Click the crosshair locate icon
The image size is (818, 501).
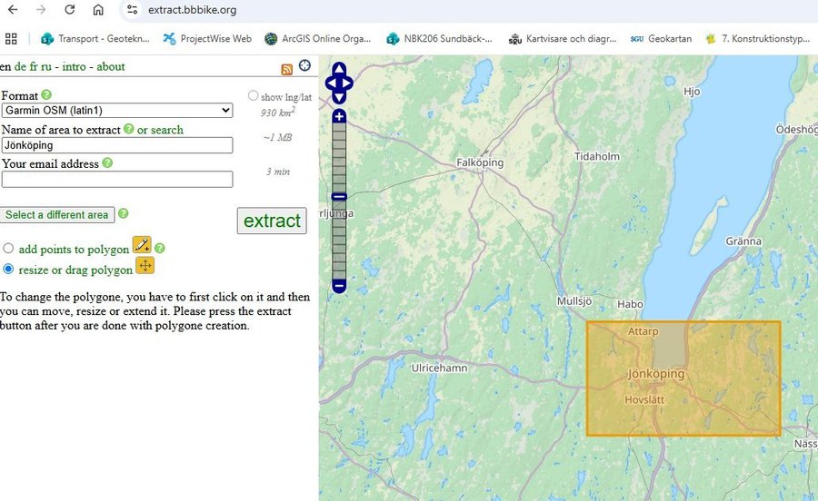[304, 65]
